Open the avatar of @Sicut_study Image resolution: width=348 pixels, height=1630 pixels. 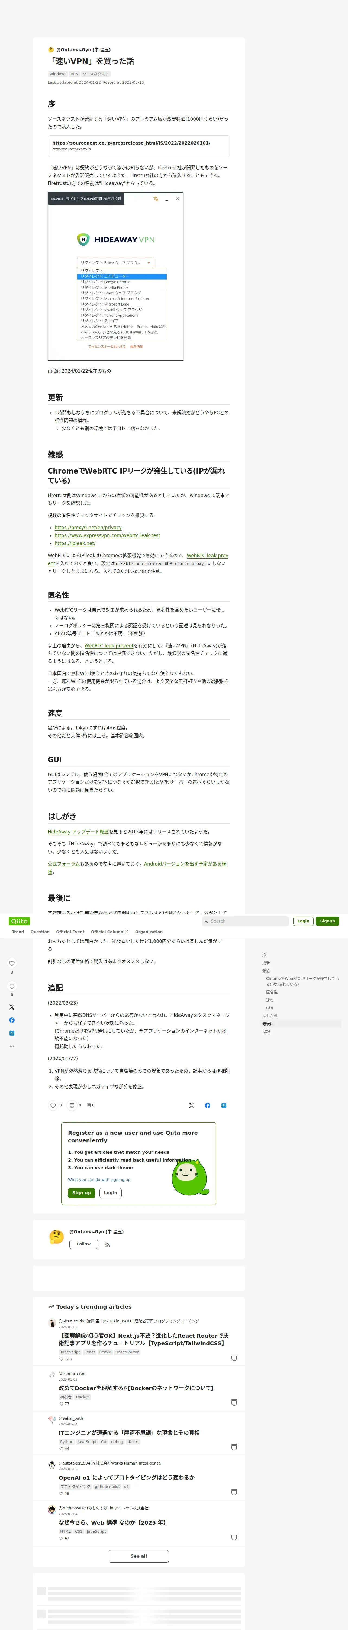pyautogui.click(x=52, y=1322)
